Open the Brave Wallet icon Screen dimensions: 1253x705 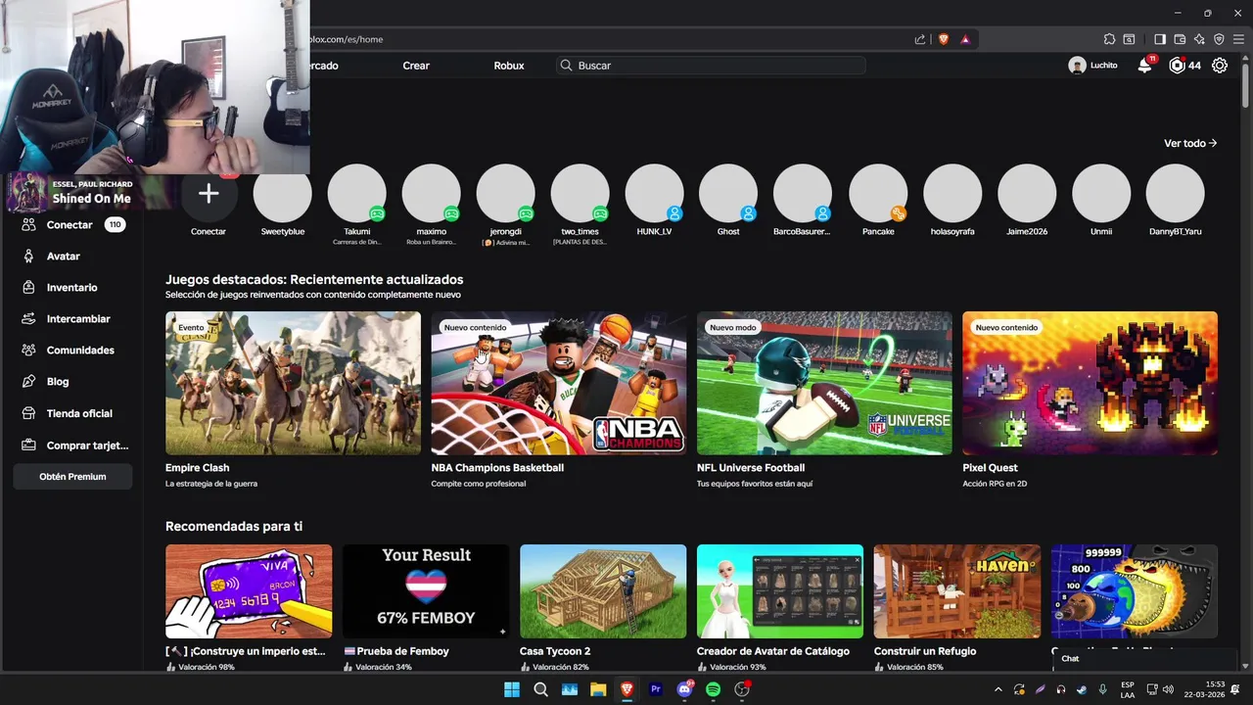pyautogui.click(x=1180, y=39)
